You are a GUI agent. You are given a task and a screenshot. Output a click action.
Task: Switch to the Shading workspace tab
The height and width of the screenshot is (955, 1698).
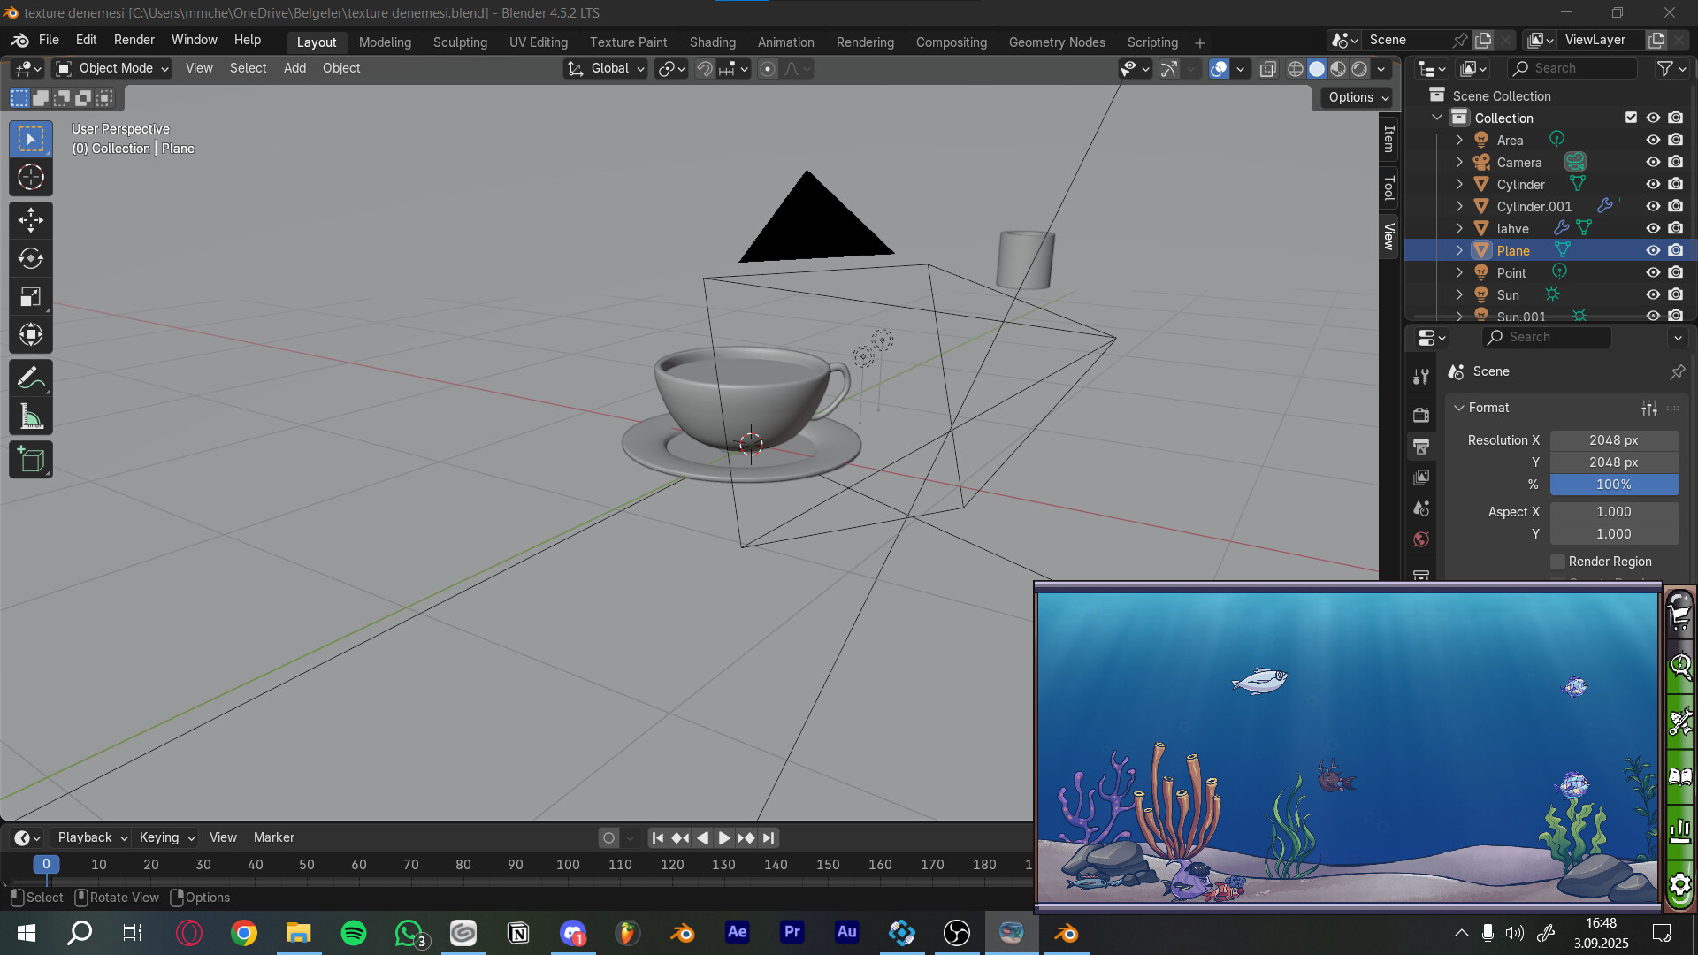click(713, 42)
